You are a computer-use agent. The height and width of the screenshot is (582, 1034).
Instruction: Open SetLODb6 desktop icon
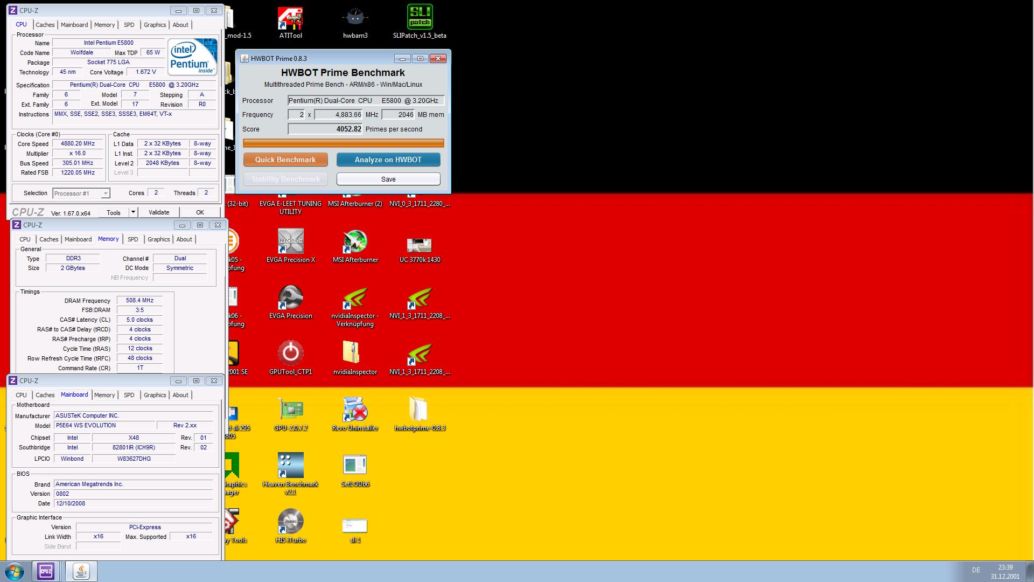[x=355, y=470]
